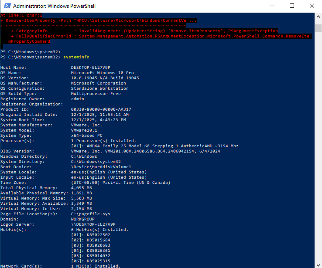Click the scrollbar down arrow

(x=318, y=265)
